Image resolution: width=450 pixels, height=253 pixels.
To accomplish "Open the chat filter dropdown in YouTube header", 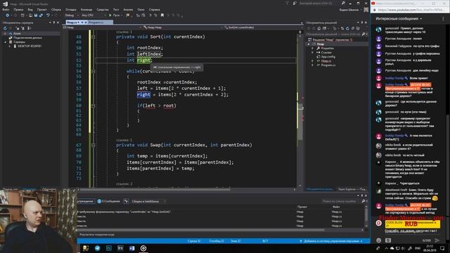I will 399,19.
